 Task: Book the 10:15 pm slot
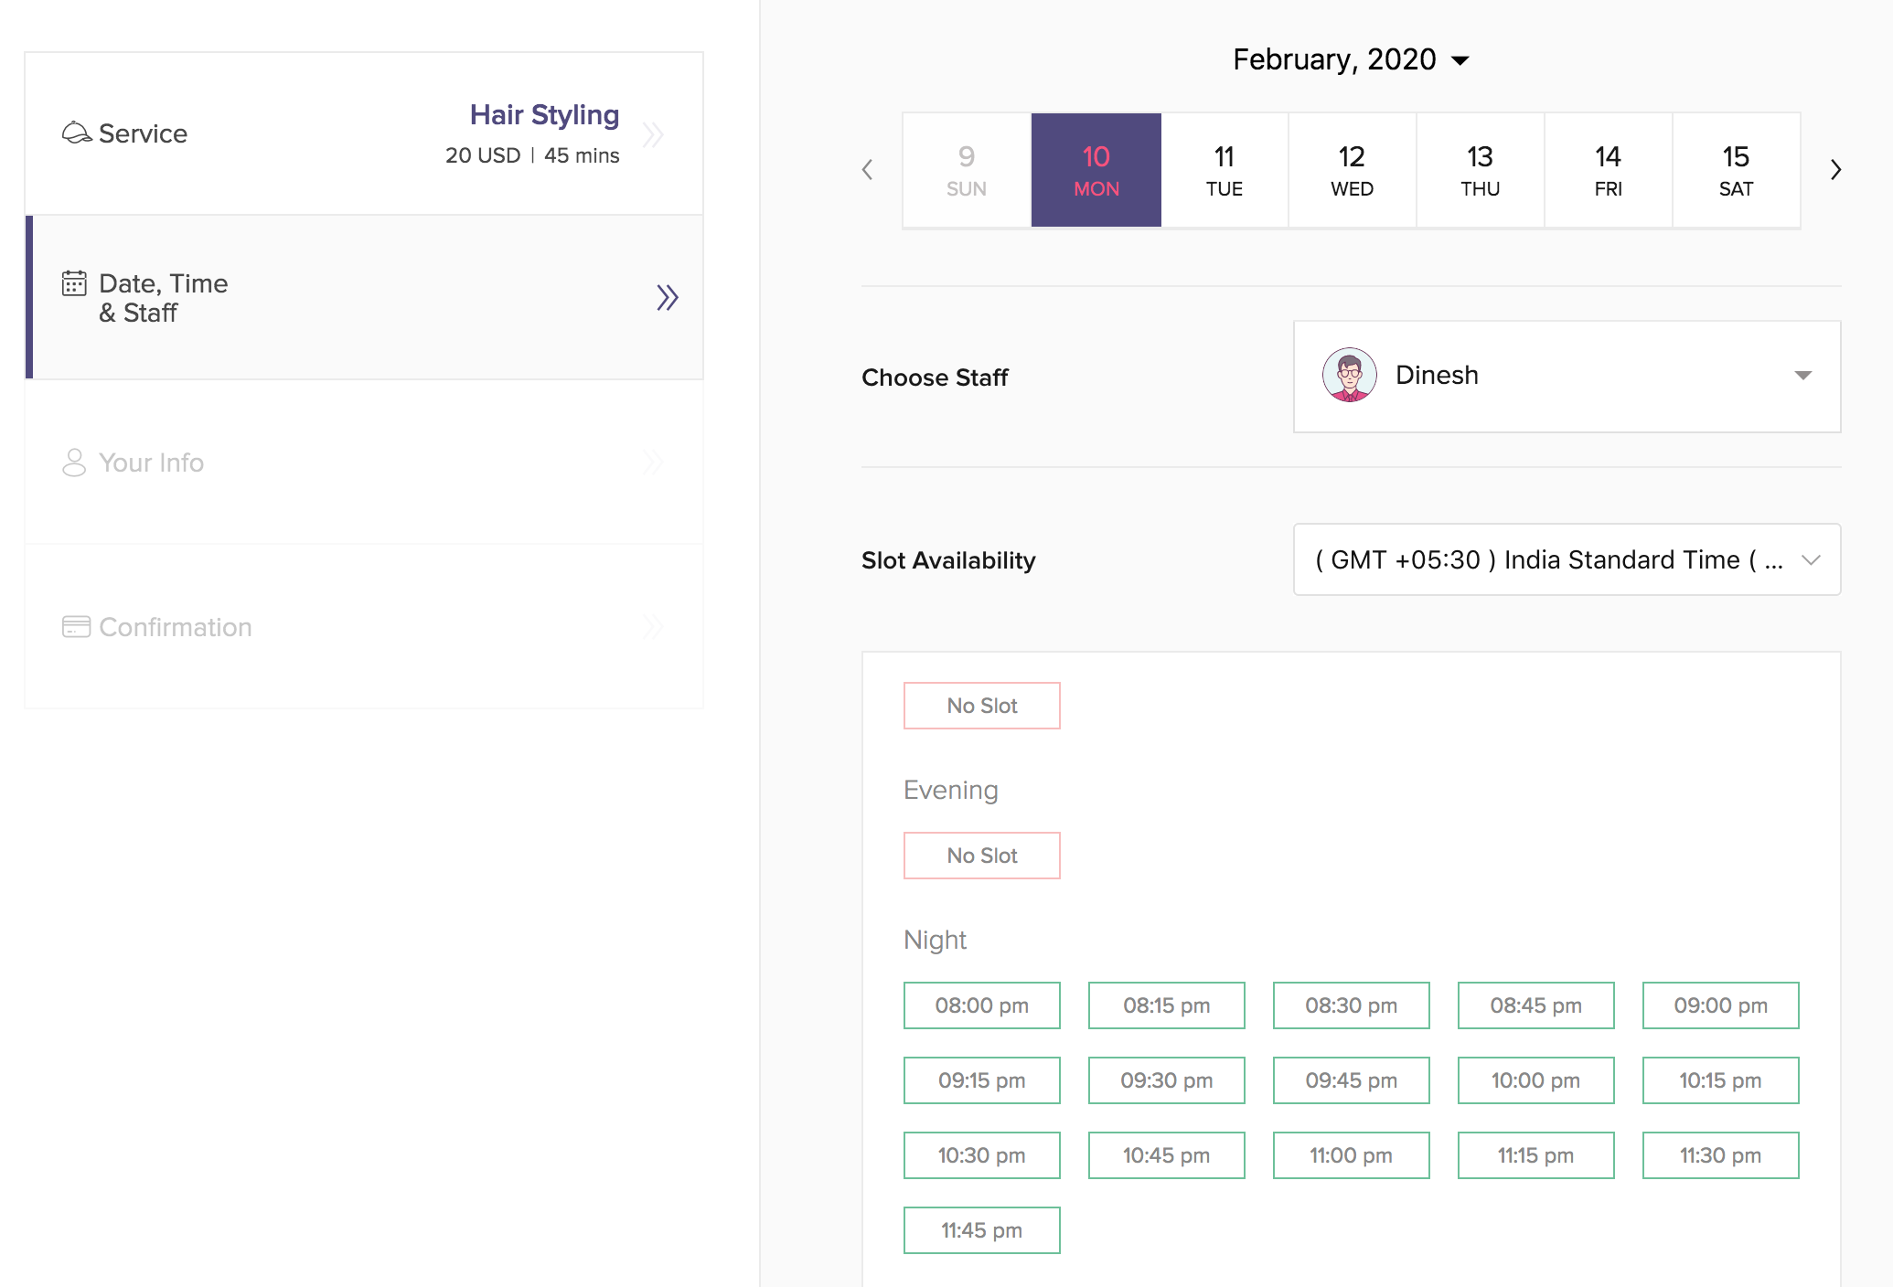(1720, 1080)
